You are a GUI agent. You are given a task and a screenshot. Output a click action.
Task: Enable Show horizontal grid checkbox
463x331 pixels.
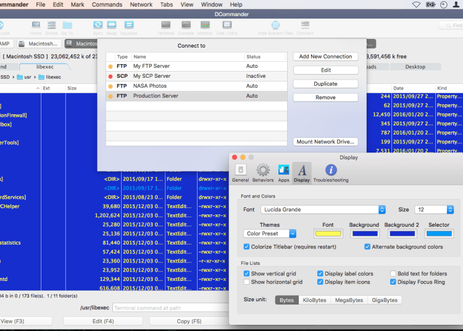coord(247,282)
